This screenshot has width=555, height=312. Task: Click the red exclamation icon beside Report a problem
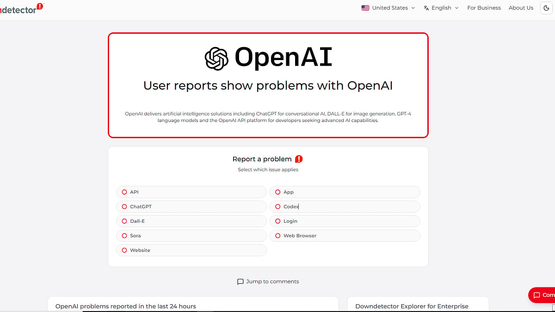pyautogui.click(x=299, y=159)
